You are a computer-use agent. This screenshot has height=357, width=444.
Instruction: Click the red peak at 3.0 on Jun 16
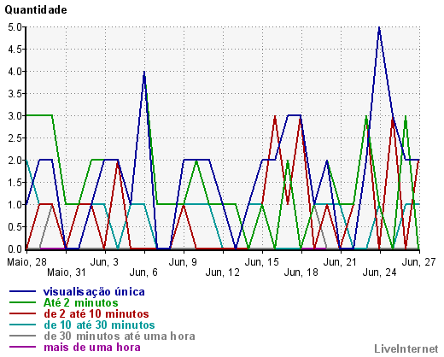point(275,117)
